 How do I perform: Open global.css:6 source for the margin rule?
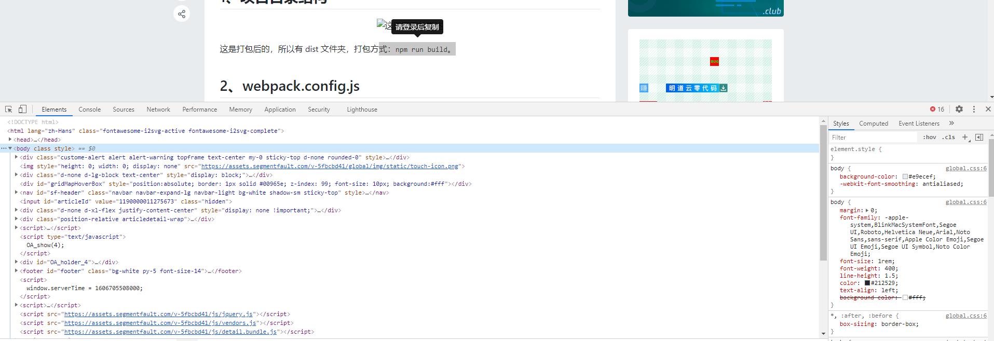tap(966, 202)
